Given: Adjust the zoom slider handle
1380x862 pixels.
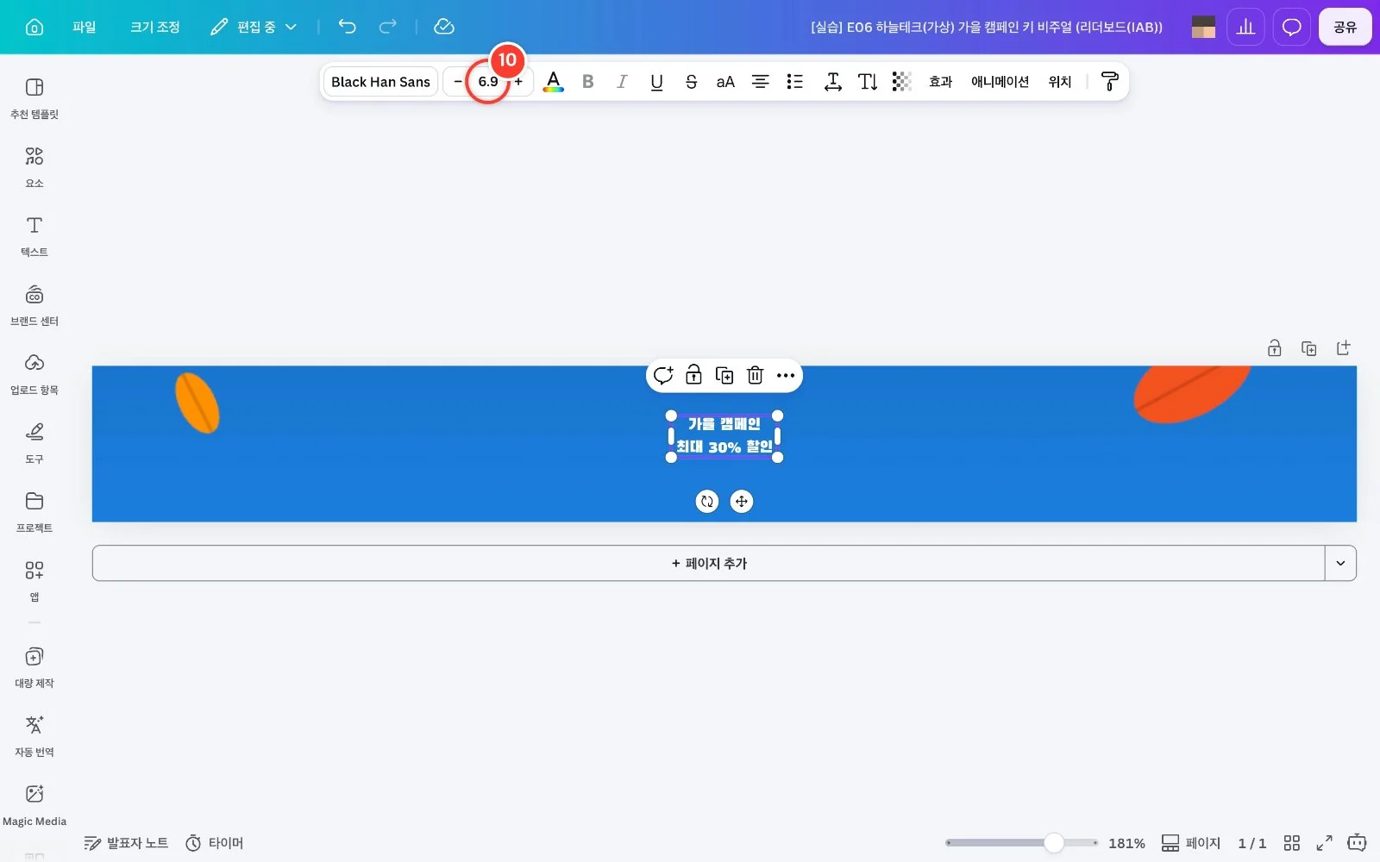Looking at the screenshot, I should 1053,843.
